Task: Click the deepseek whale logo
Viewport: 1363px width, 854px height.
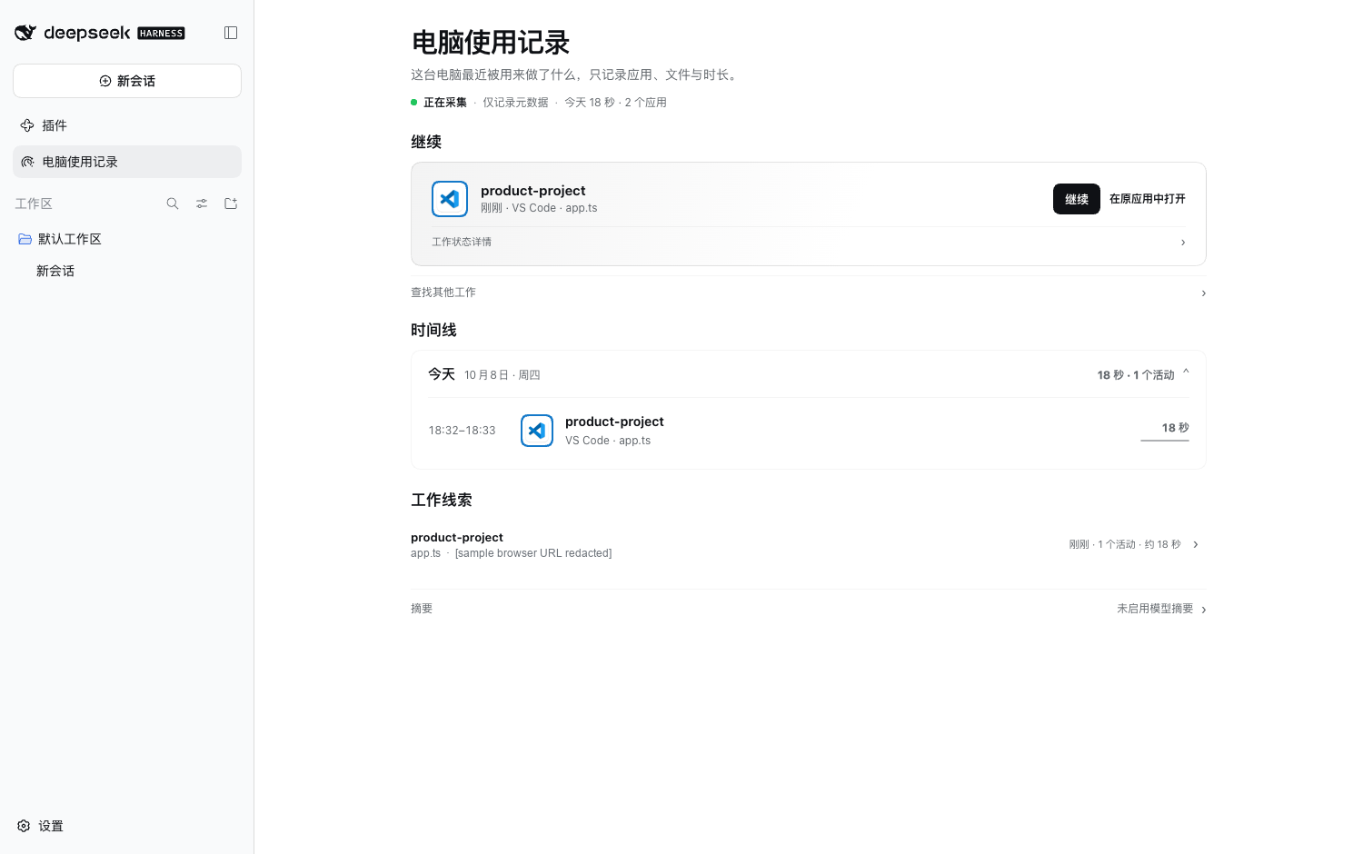Action: point(25,33)
